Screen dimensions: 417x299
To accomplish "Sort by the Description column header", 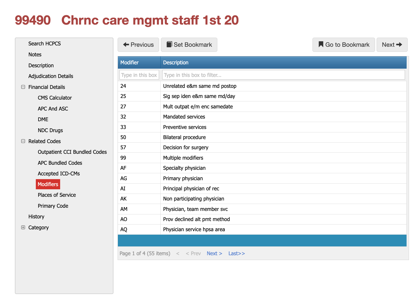I will coord(176,62).
